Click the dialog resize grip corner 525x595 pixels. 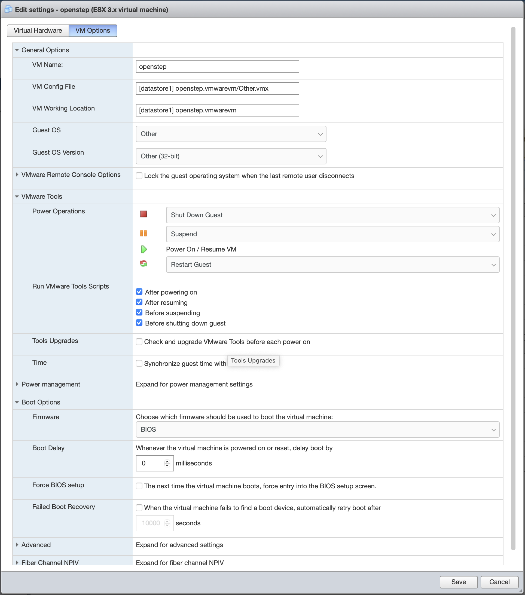(x=520, y=591)
